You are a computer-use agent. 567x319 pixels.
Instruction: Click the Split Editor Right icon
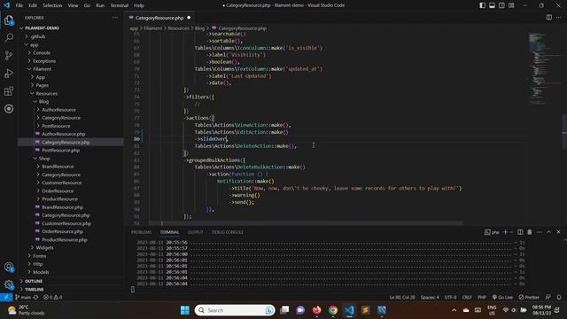click(549, 18)
